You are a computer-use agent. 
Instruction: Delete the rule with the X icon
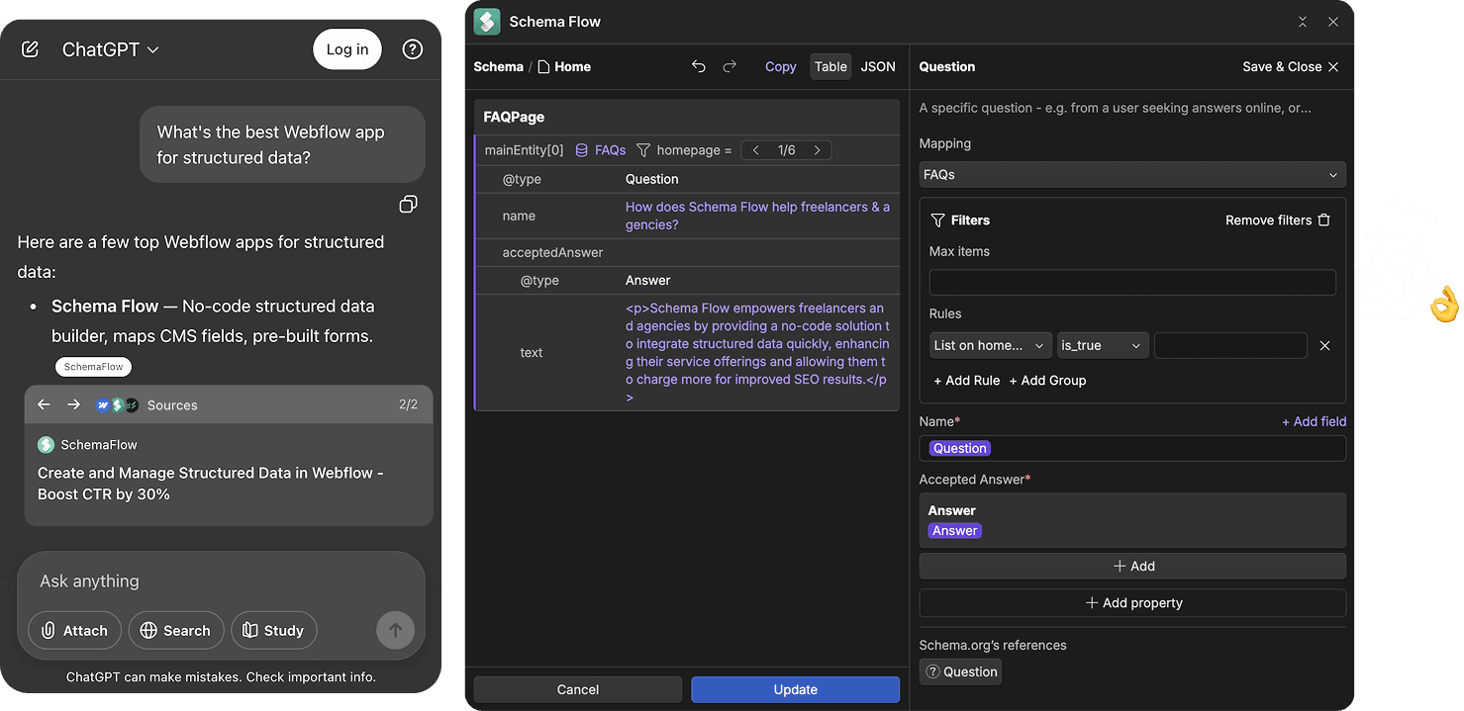click(x=1324, y=345)
